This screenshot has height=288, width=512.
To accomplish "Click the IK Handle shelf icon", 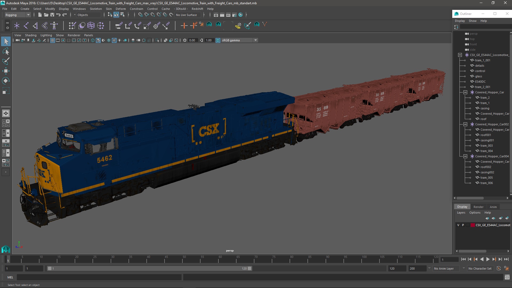I will [x=35, y=26].
